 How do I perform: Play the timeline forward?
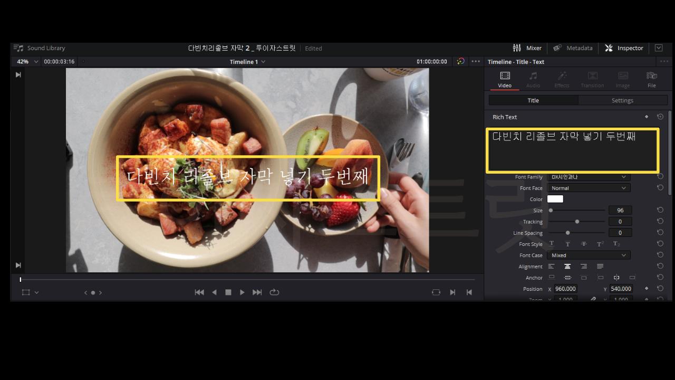tap(242, 292)
